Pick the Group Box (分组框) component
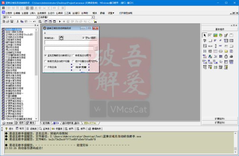This screenshot has height=156, width=239. 231,35
